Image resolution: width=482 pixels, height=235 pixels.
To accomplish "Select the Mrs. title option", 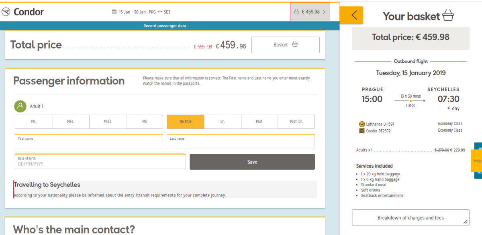I will tap(70, 122).
